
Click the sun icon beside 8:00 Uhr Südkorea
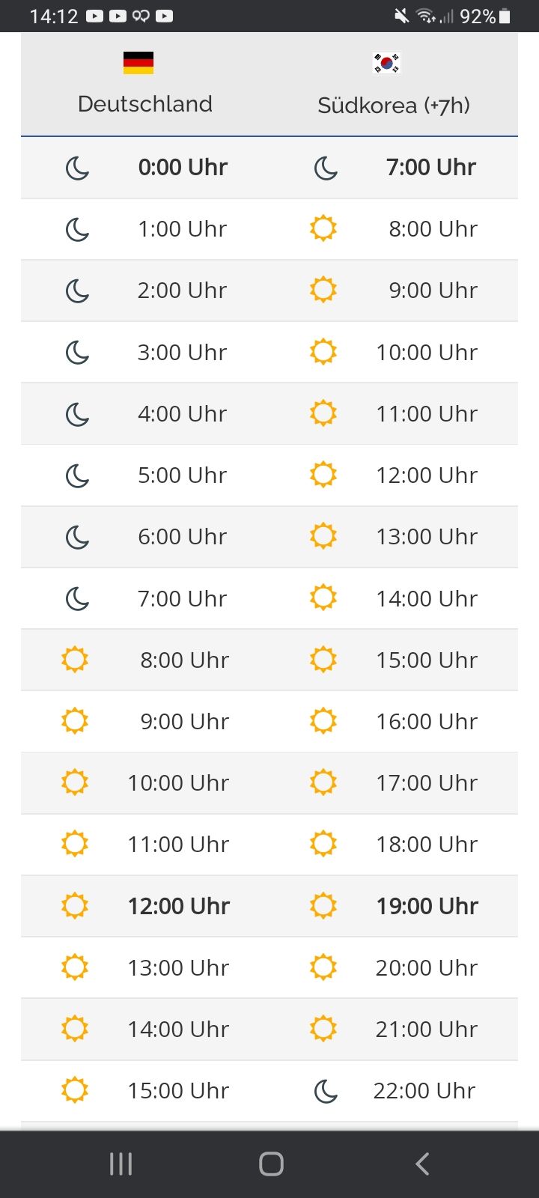click(323, 228)
